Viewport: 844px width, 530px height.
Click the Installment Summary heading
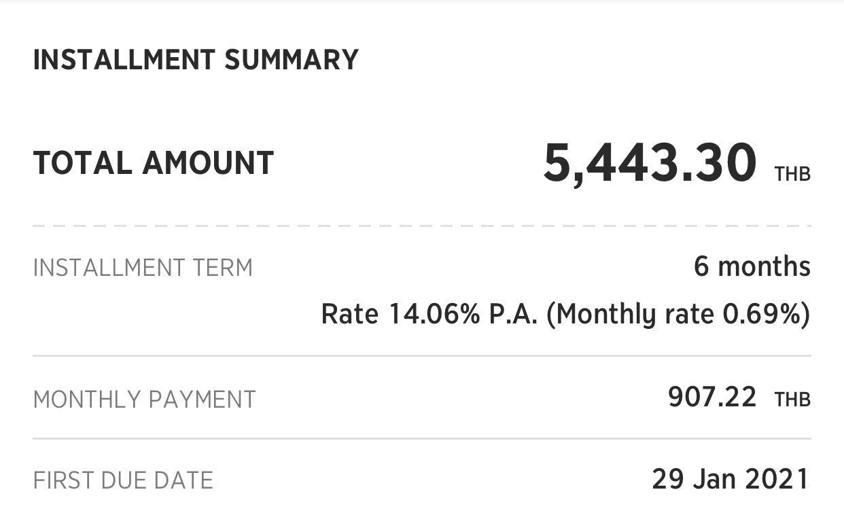point(196,60)
